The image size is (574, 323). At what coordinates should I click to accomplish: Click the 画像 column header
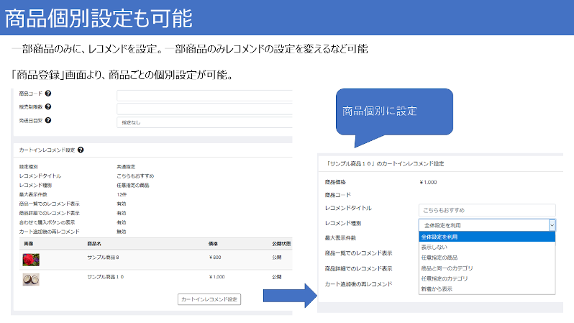28,244
